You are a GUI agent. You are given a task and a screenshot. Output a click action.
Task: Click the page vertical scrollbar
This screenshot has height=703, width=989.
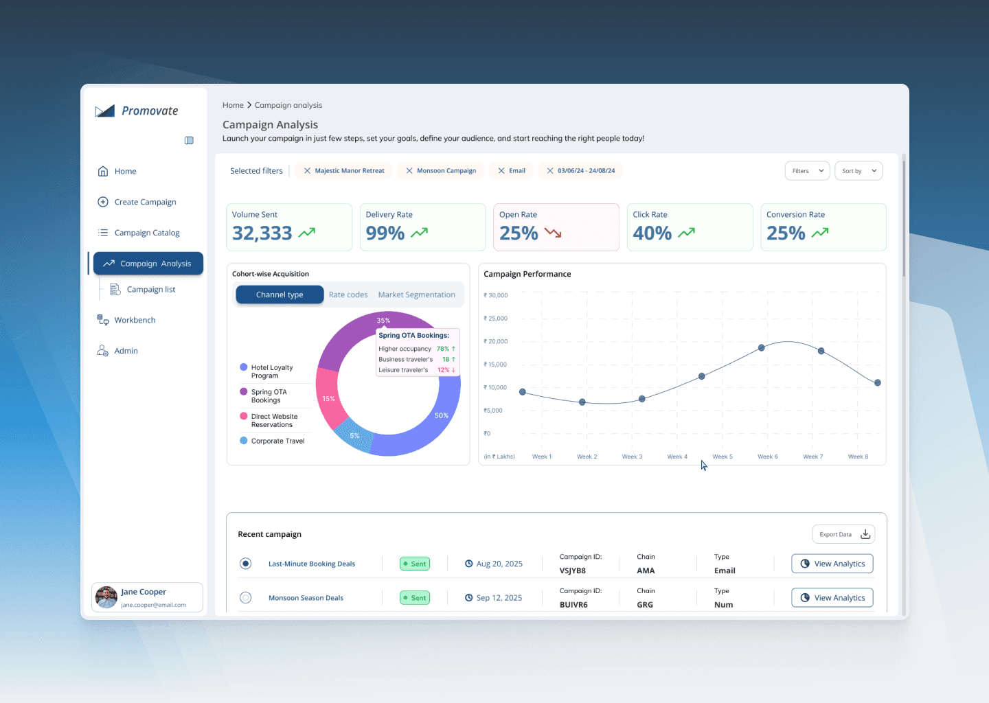[x=904, y=218]
